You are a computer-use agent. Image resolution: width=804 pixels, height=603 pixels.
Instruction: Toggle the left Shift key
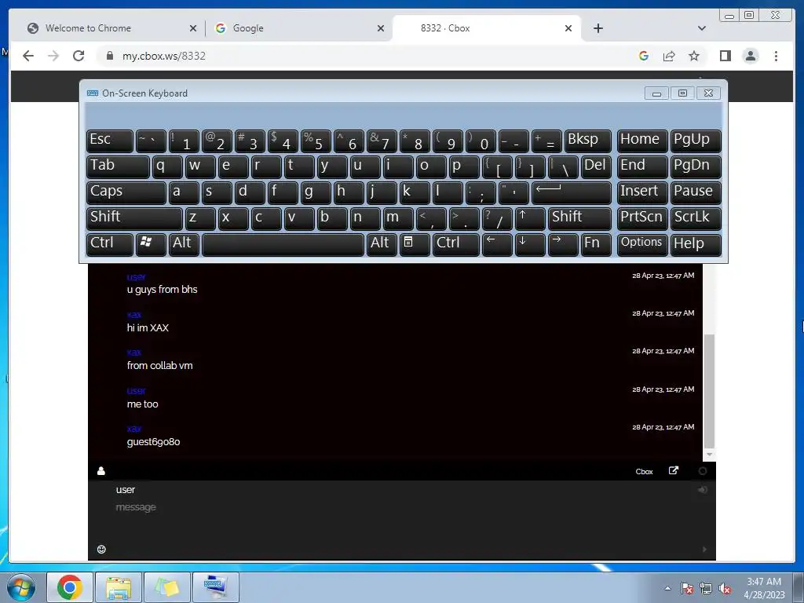[x=134, y=218]
